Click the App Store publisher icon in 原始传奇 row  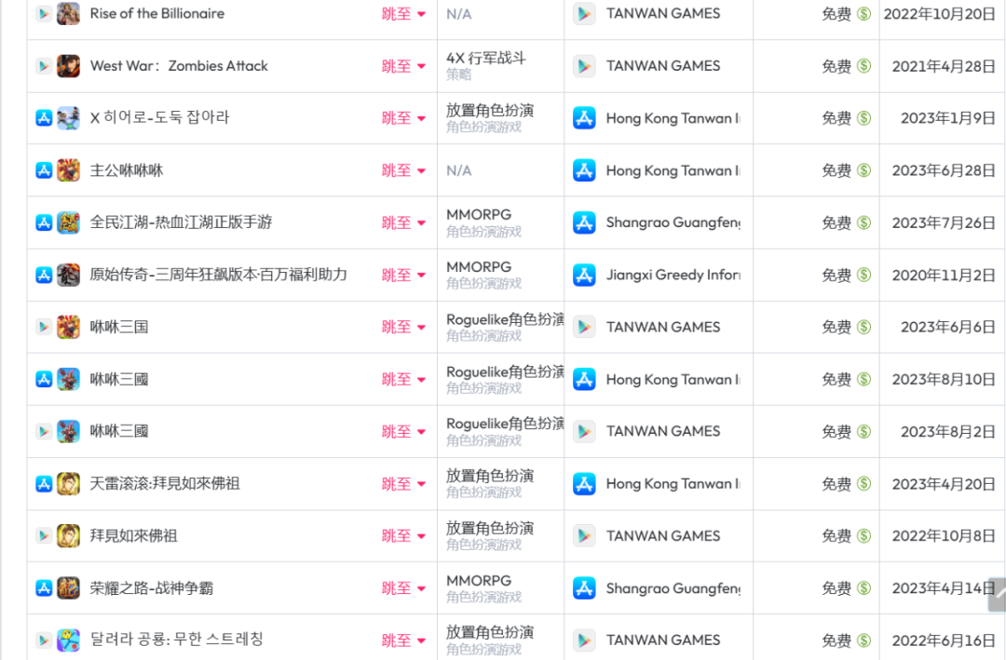584,276
